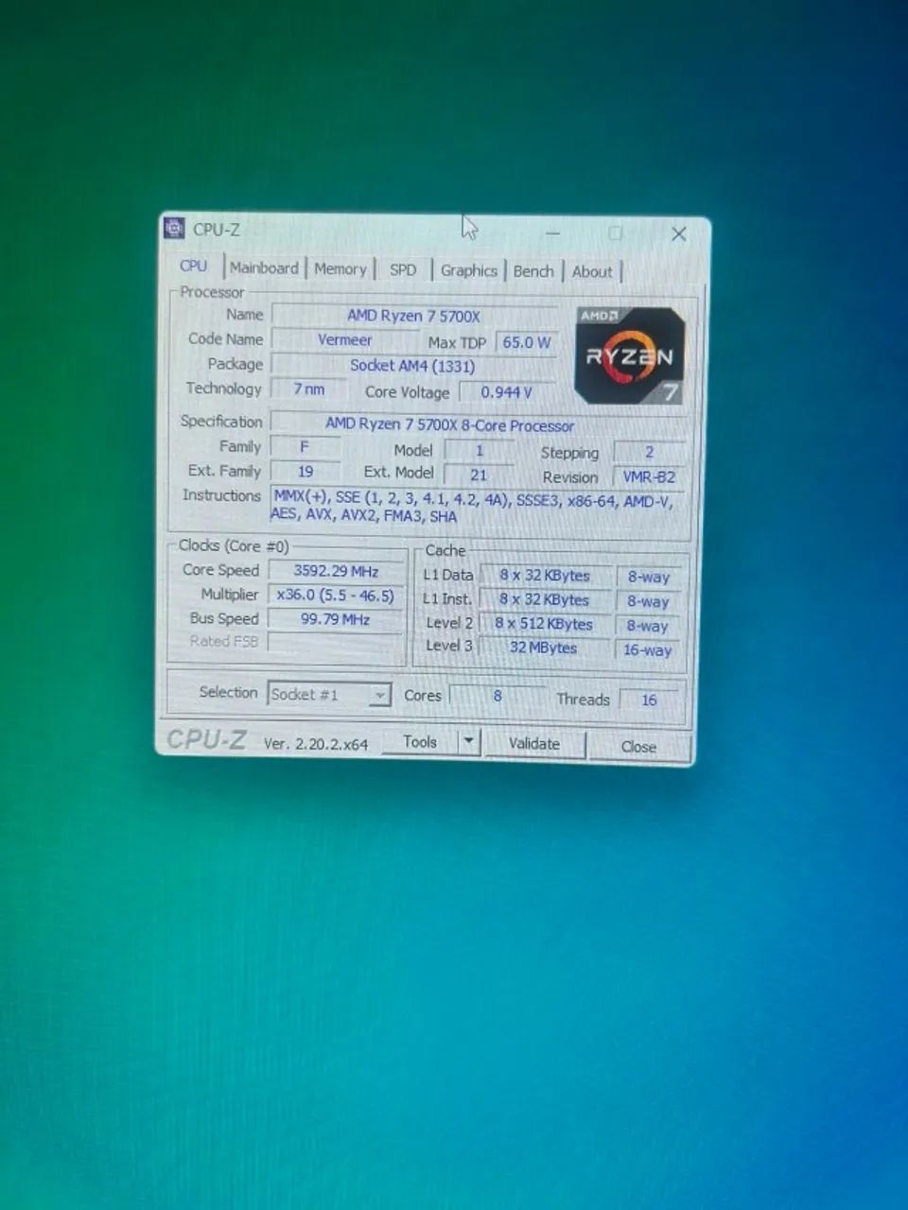Click the Core Speed value 3592.29 MHz
908x1210 pixels.
tap(336, 571)
